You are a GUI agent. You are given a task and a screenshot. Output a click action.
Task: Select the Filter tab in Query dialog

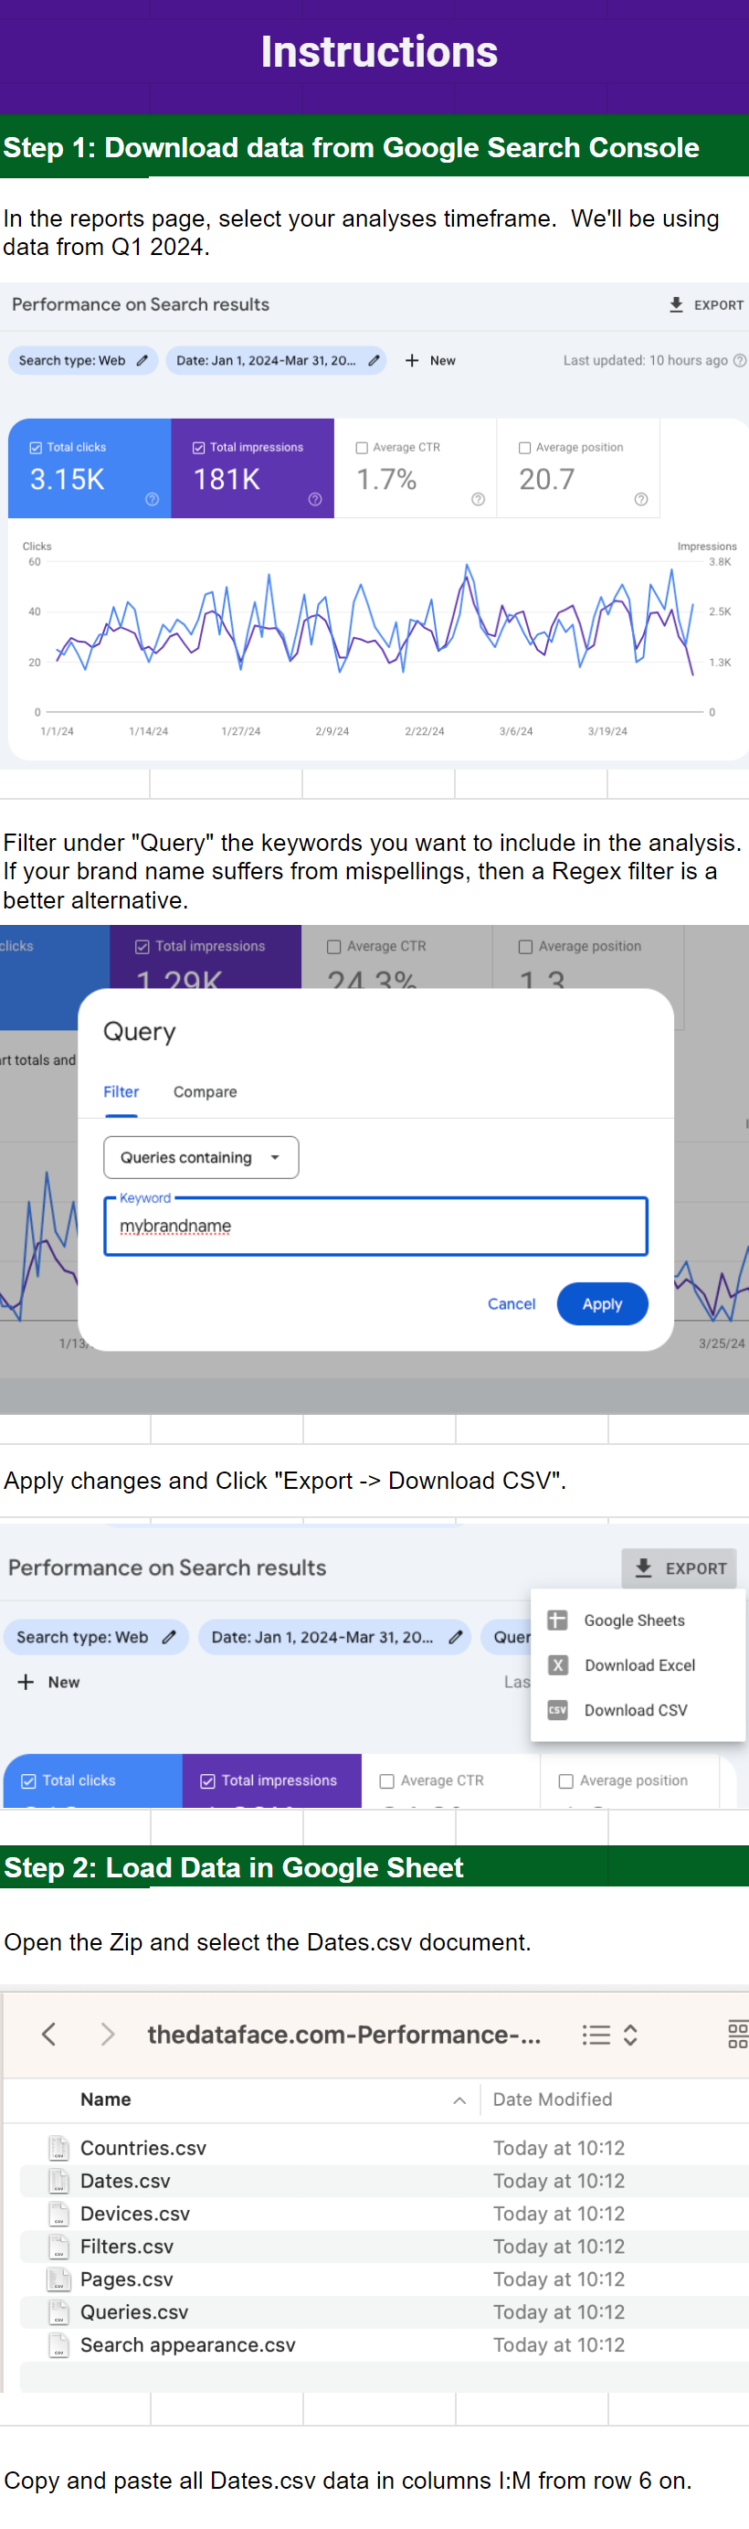(x=121, y=1091)
